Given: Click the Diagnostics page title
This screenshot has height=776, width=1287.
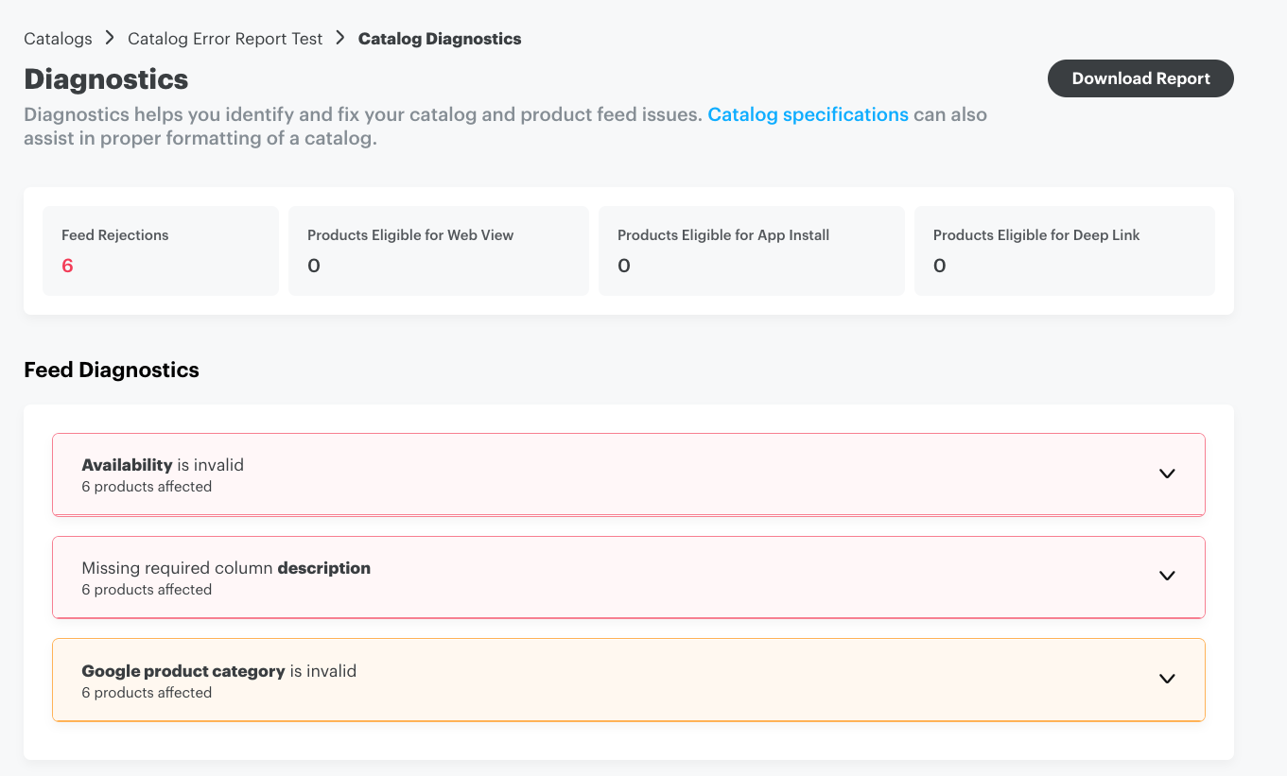Looking at the screenshot, I should [x=106, y=79].
